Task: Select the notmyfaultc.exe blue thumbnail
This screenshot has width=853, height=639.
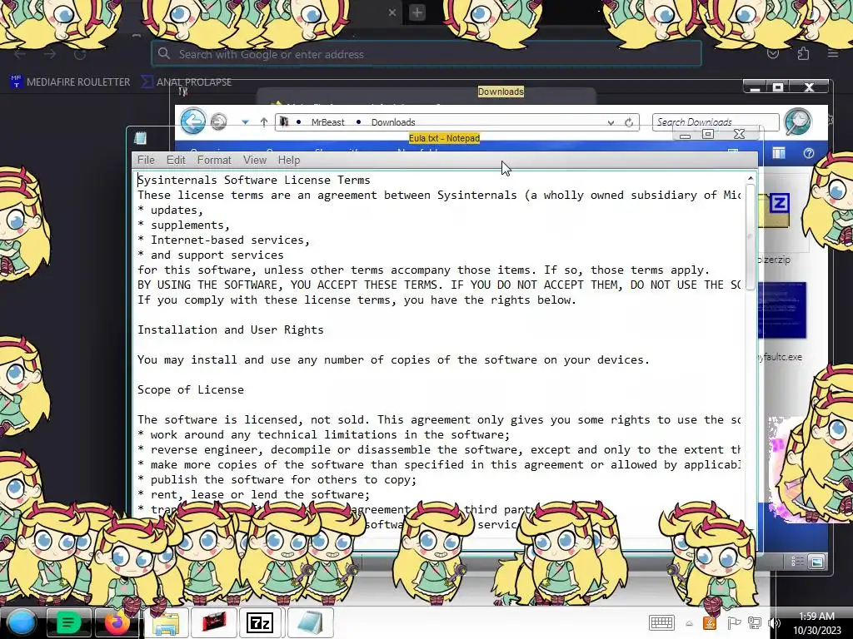Action: click(781, 310)
